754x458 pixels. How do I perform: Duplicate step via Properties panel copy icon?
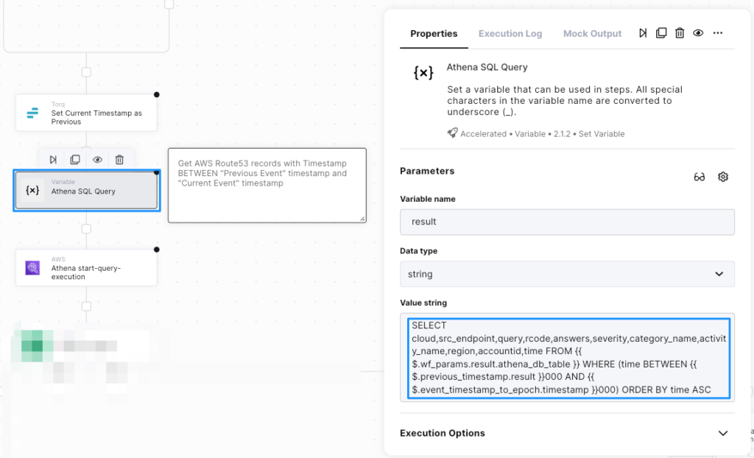(x=661, y=33)
